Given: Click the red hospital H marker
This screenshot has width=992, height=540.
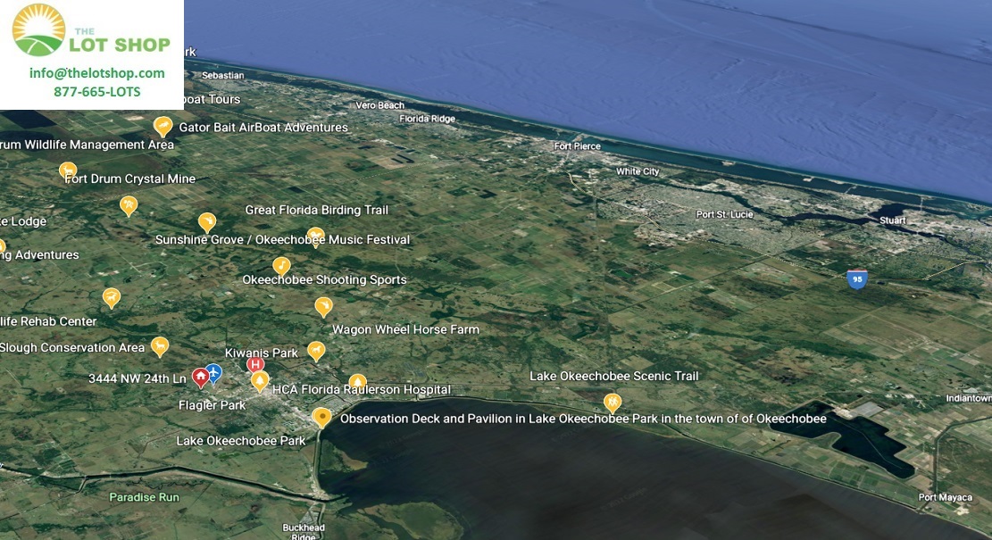Looking at the screenshot, I should (255, 364).
